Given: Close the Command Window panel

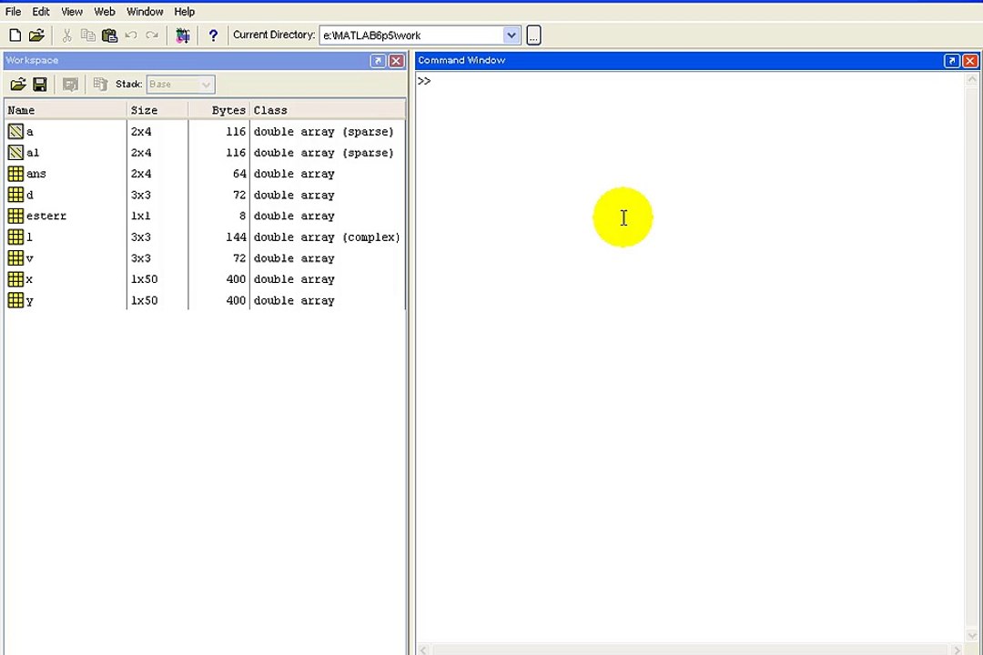Looking at the screenshot, I should pyautogui.click(x=970, y=61).
